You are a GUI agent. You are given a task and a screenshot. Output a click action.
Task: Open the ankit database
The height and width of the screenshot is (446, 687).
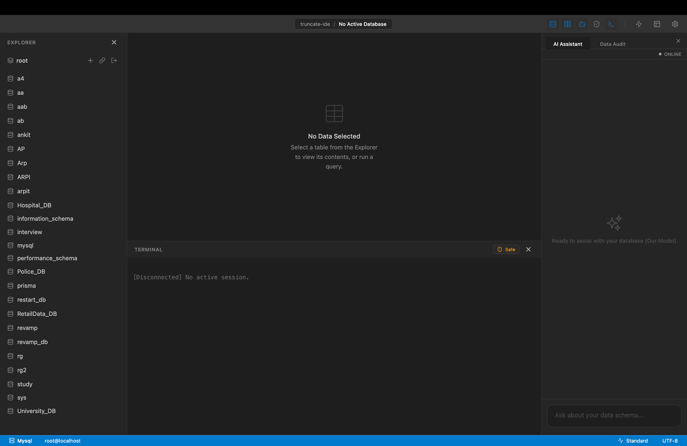point(63,135)
